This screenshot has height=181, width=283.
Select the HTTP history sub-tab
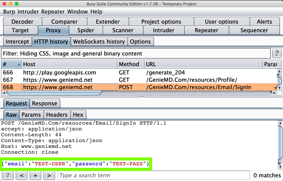point(51,42)
